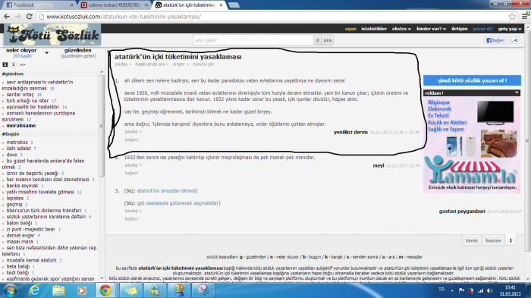Screen dimensions: 531x298
Task: Click the Kötü Sözlük logo
Action: (52, 35)
